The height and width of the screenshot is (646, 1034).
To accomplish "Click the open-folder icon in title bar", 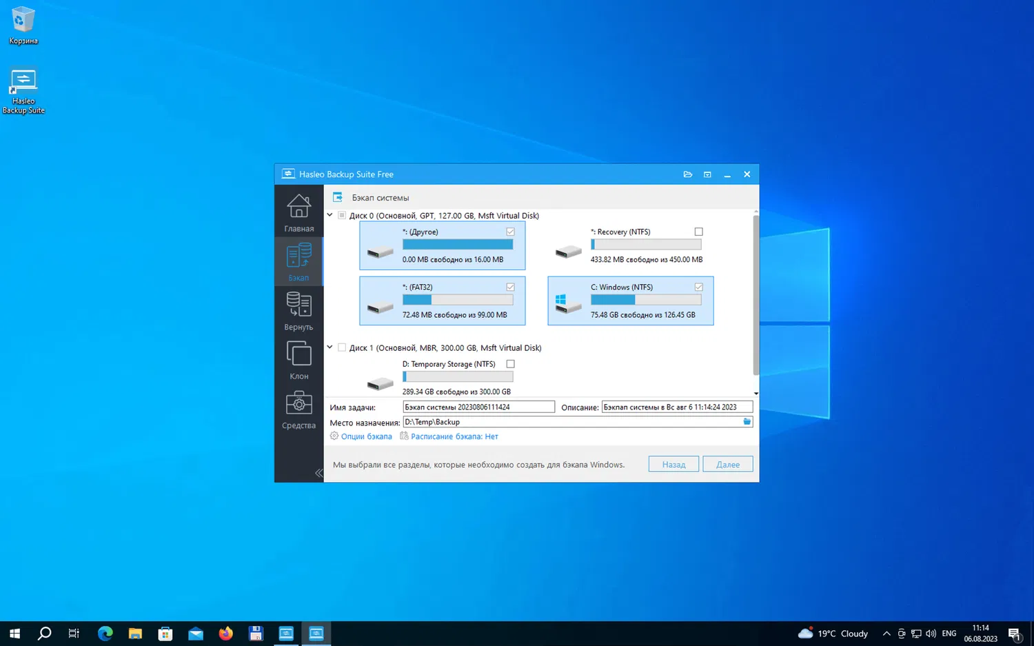I will coord(687,174).
